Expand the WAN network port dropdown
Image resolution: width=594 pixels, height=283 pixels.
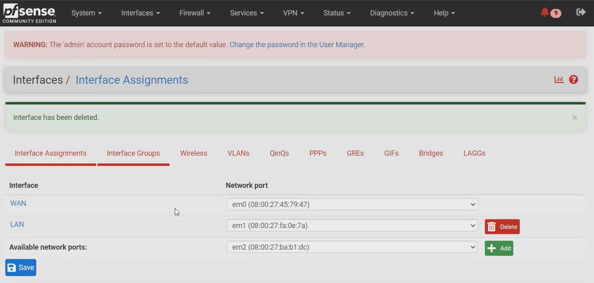tap(352, 204)
